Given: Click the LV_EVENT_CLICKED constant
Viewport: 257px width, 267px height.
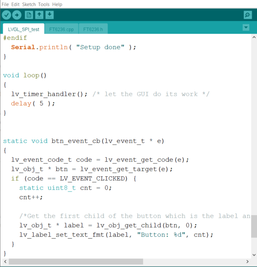Looking at the screenshot, I should (92, 178).
